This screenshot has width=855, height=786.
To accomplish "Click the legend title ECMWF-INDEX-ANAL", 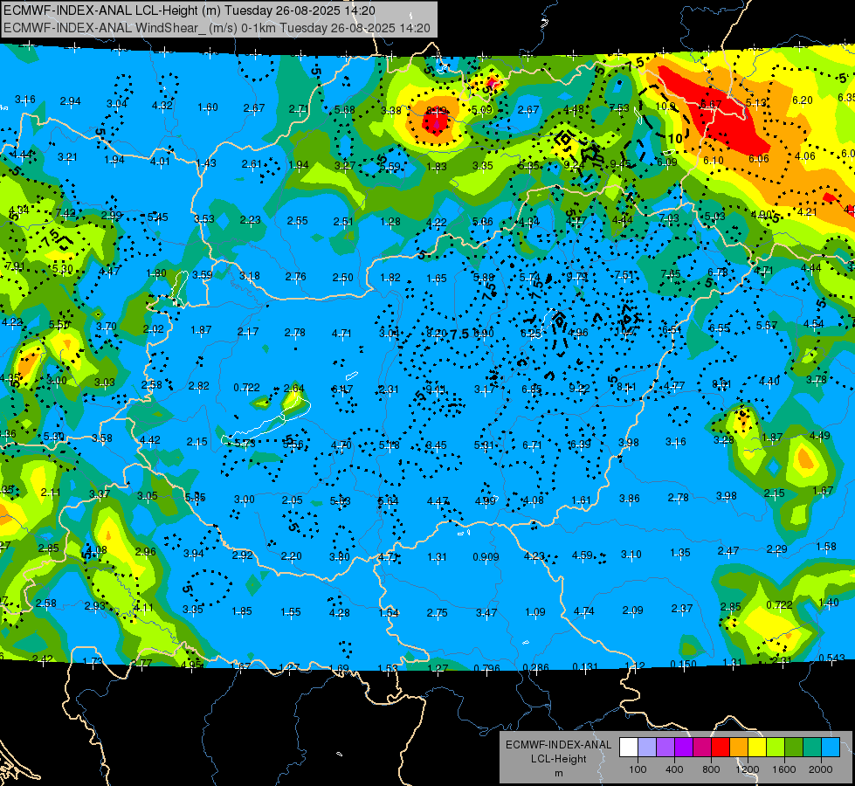I will pyautogui.click(x=558, y=745).
